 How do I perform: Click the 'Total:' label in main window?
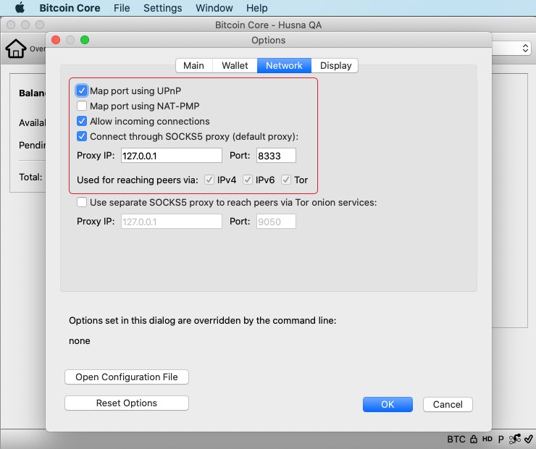30,177
